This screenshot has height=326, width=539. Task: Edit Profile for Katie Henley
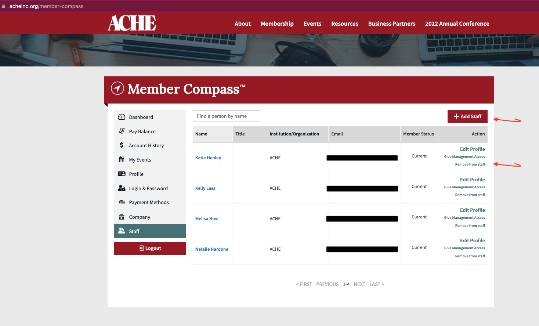(472, 149)
